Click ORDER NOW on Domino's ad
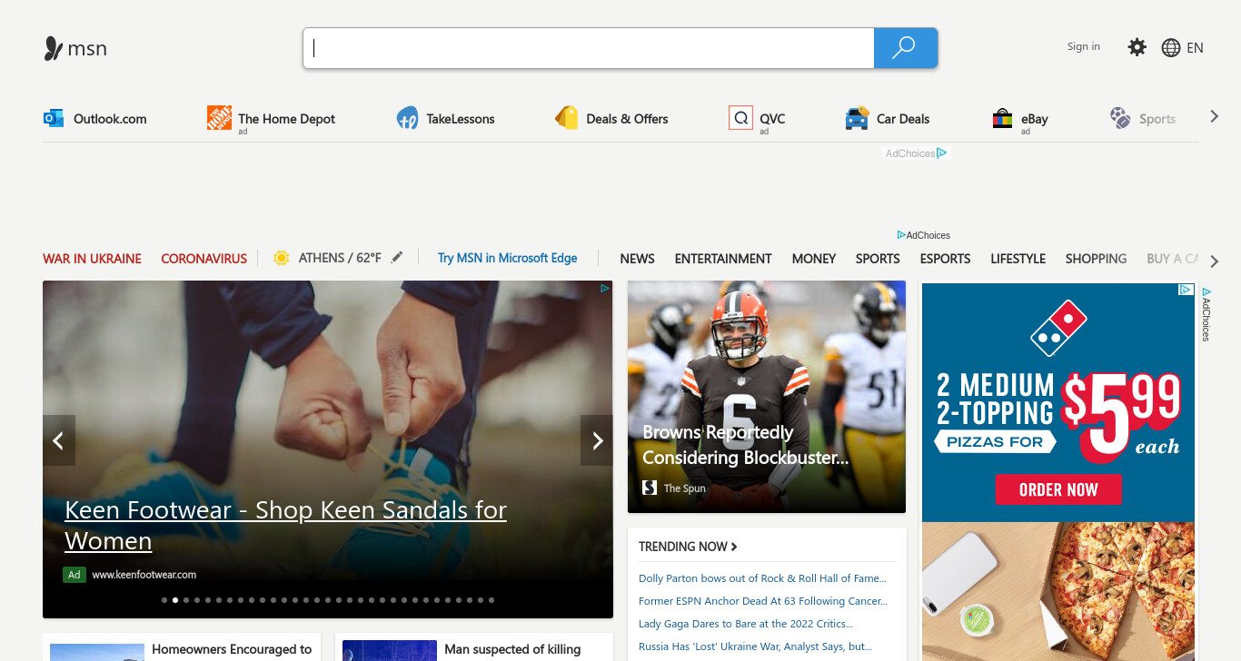 1058,489
